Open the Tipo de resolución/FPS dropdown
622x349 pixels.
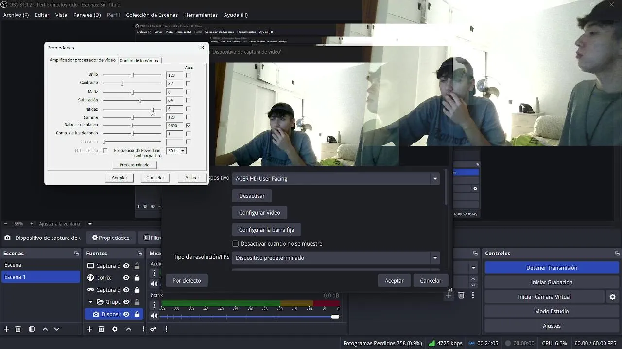336,258
